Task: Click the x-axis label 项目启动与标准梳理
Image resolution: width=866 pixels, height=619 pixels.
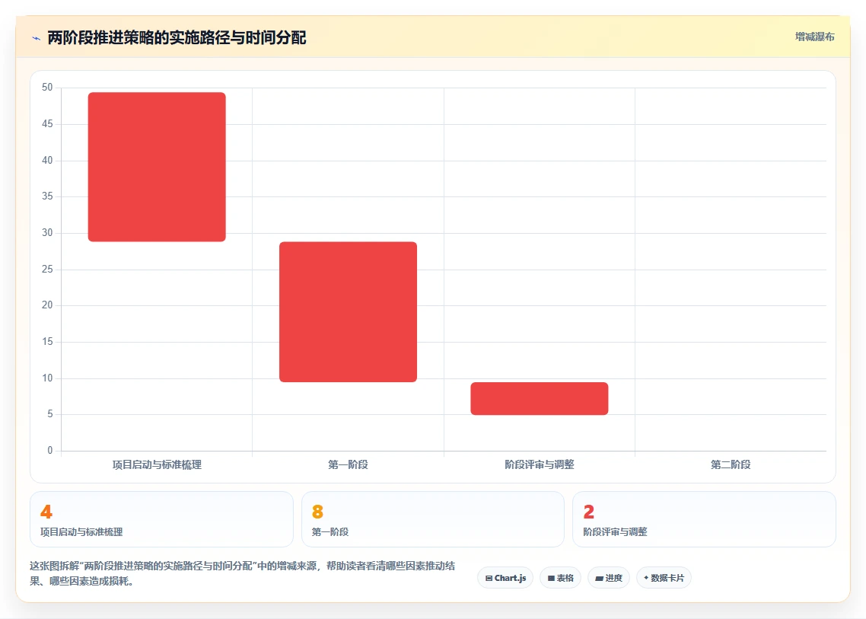Action: [x=157, y=464]
